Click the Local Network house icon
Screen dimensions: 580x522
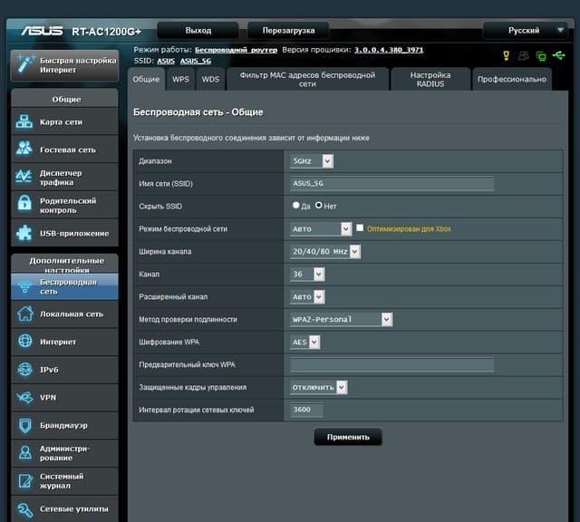click(24, 314)
